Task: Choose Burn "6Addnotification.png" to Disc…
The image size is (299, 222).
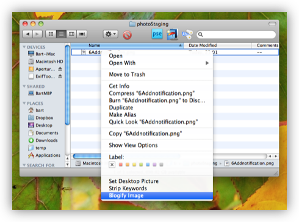Action: [157, 101]
